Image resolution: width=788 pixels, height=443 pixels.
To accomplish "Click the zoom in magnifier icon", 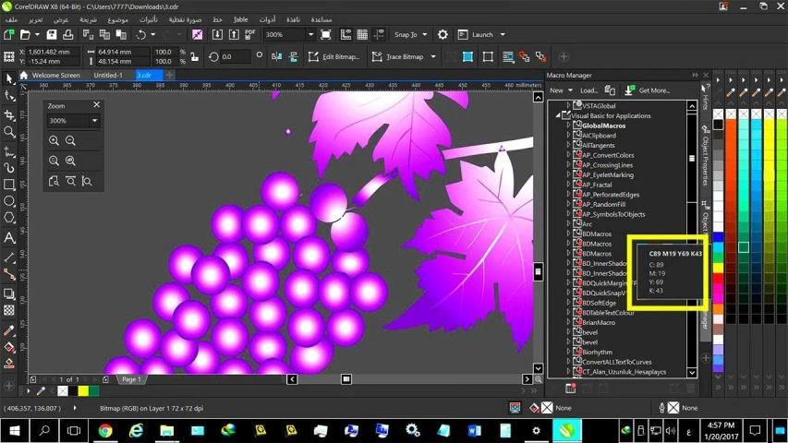I will click(x=55, y=140).
